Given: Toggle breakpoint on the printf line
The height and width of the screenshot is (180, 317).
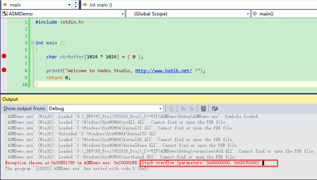Looking at the screenshot, I should click(x=4, y=70).
